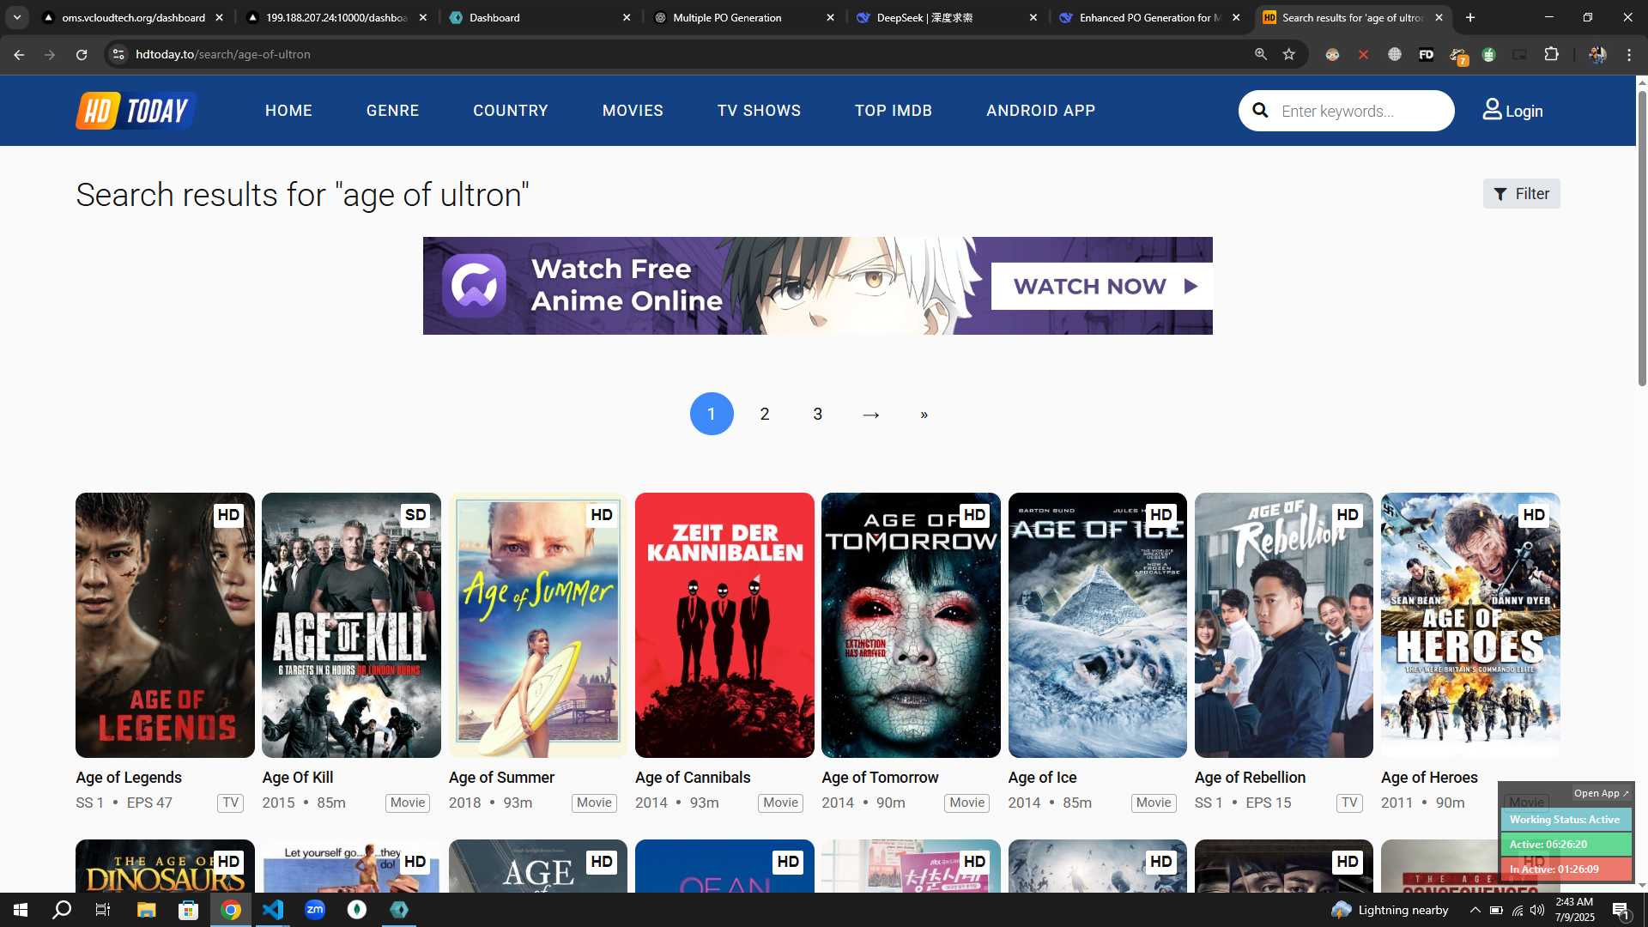Close the Dashboard tab

627,17
